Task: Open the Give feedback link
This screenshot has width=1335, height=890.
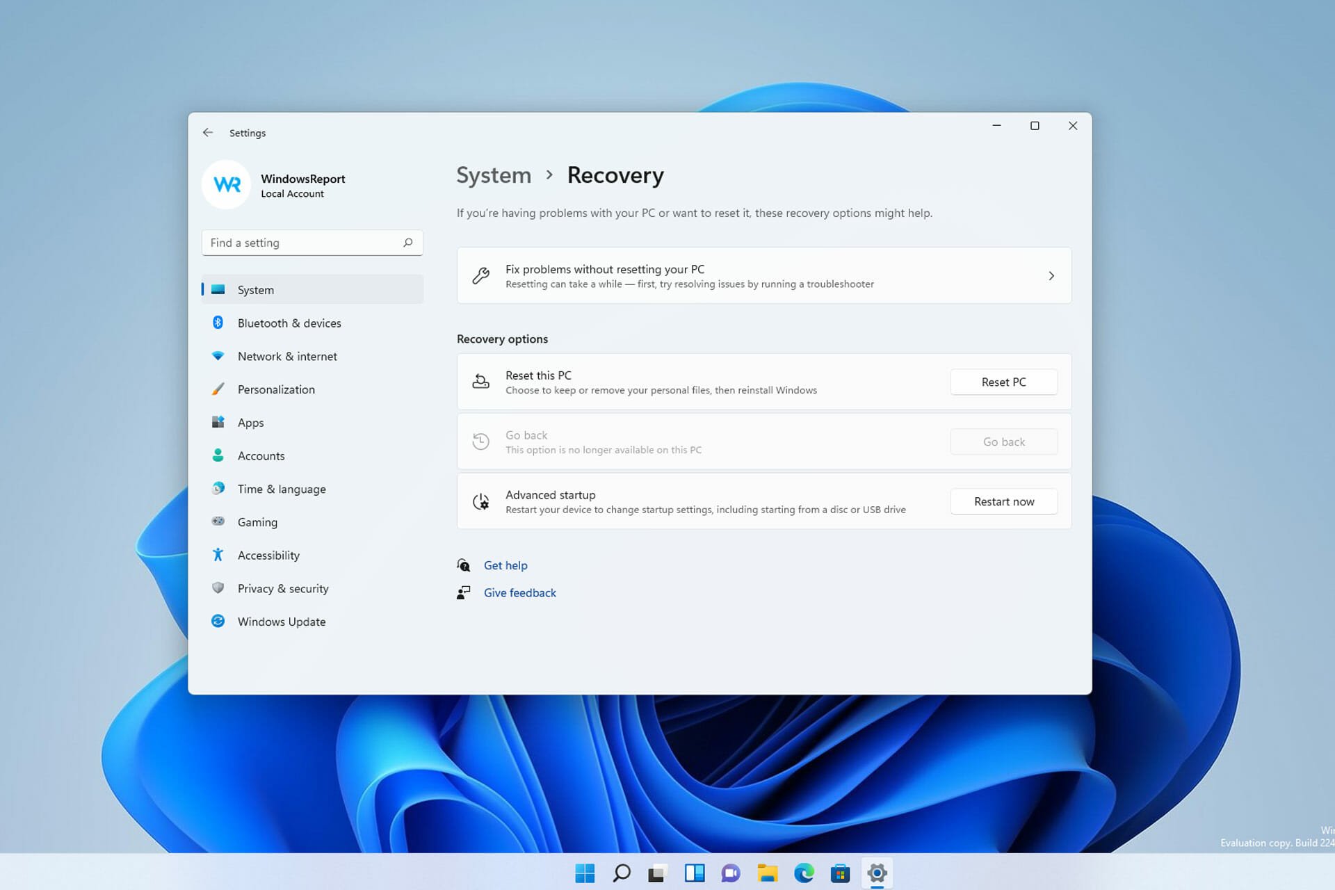Action: [x=519, y=592]
